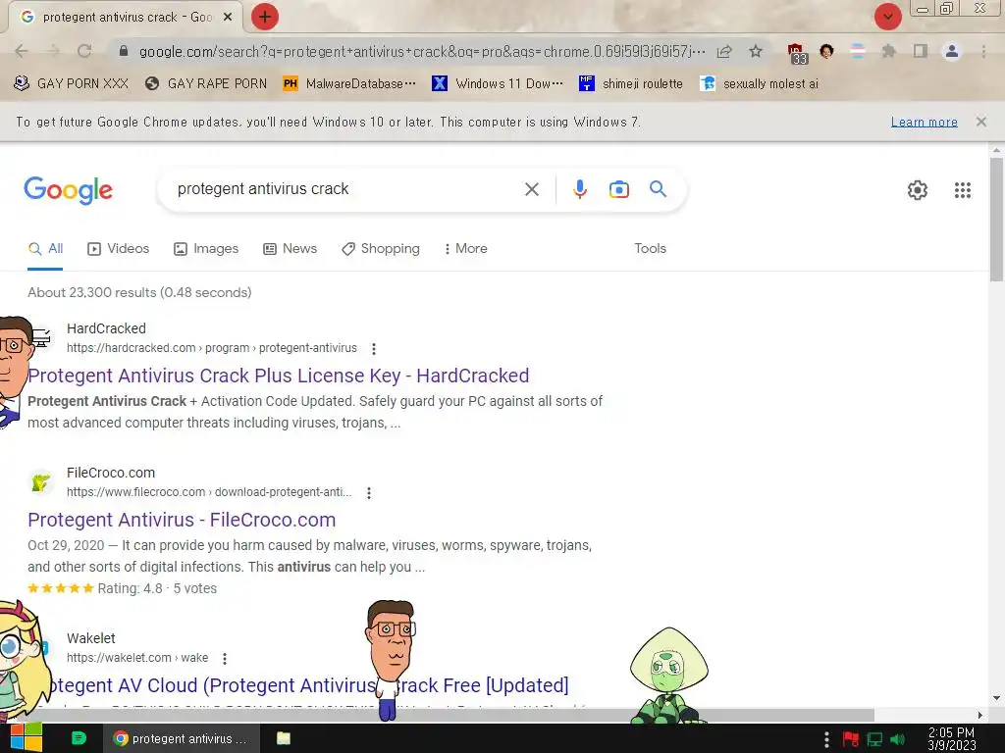Switch to the Videos results tab

pos(118,249)
